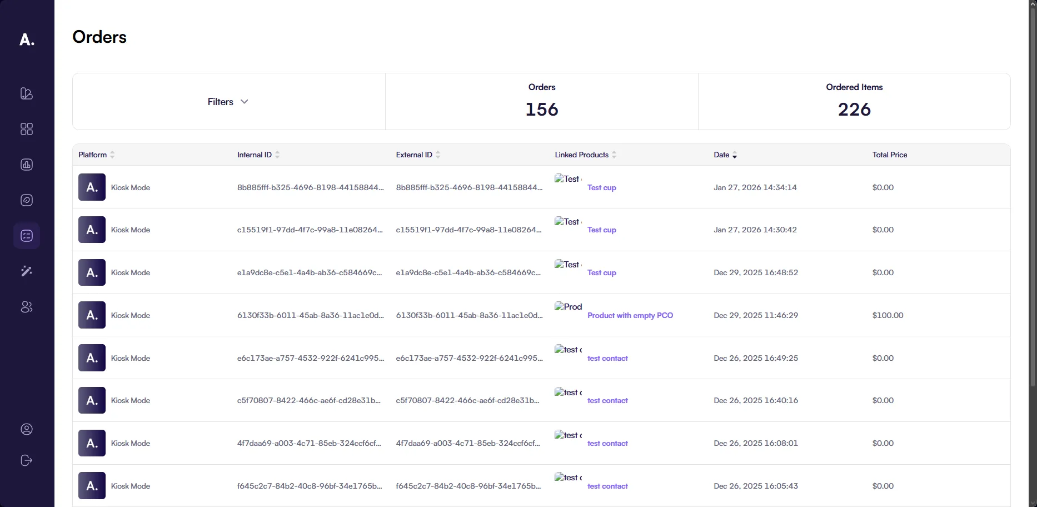This screenshot has height=507, width=1037.
Task: Select the orders checklist sidebar icon
Action: [x=27, y=236]
